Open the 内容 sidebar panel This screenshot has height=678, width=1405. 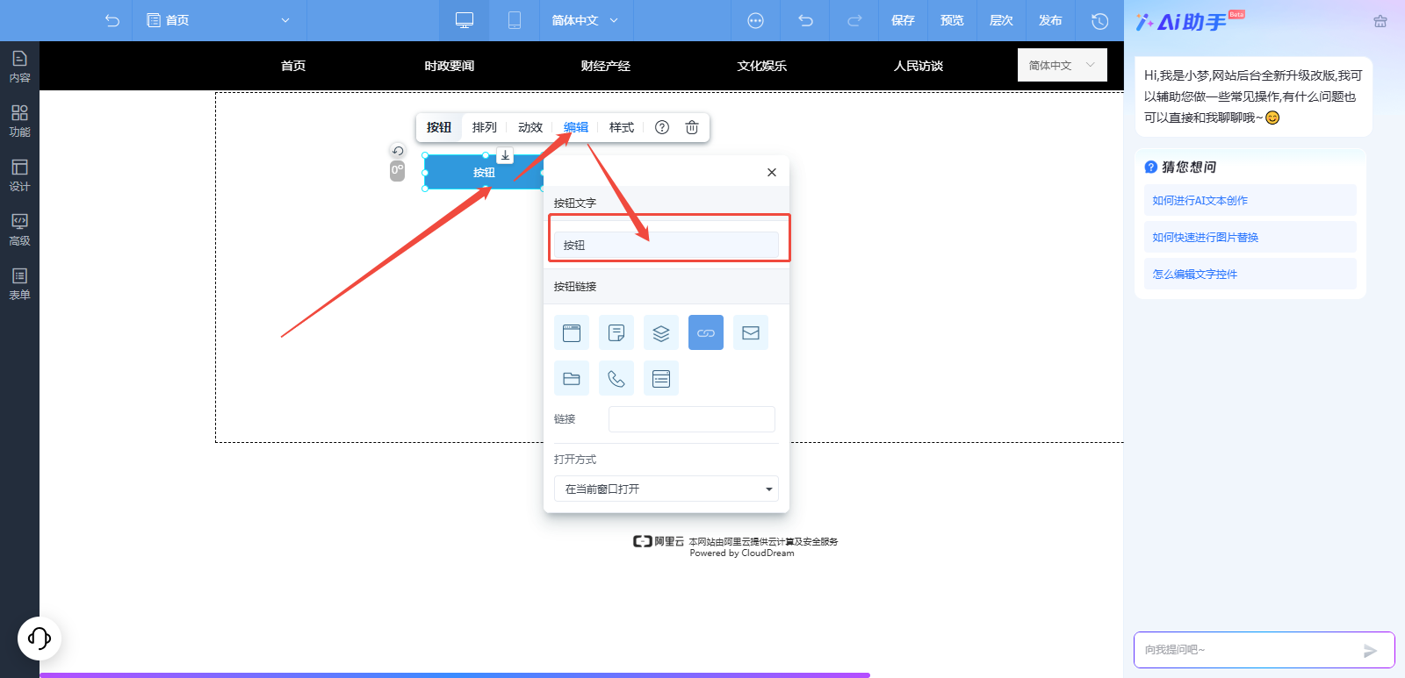point(19,67)
